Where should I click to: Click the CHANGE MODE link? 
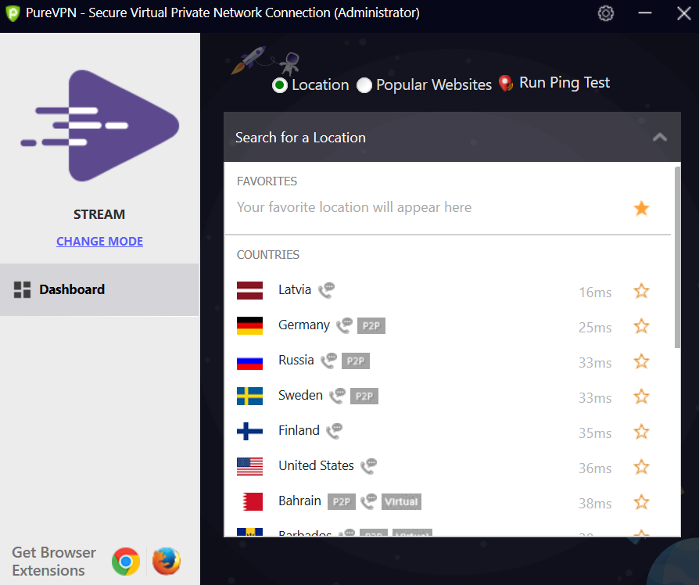coord(100,241)
